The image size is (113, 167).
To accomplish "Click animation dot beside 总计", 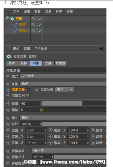I will point(8,124).
